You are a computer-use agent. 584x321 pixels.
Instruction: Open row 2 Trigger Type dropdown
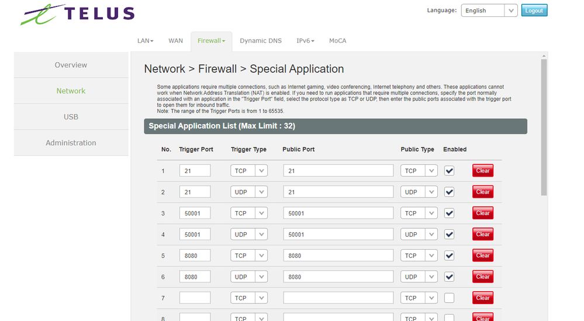click(x=248, y=192)
